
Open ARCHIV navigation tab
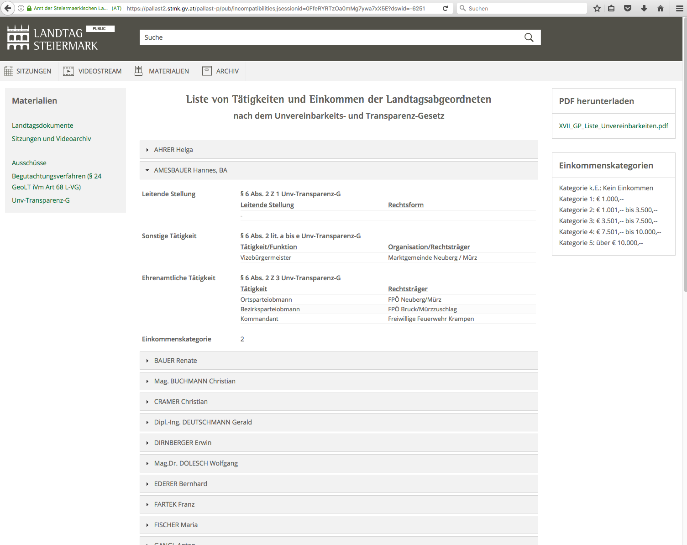click(x=221, y=71)
